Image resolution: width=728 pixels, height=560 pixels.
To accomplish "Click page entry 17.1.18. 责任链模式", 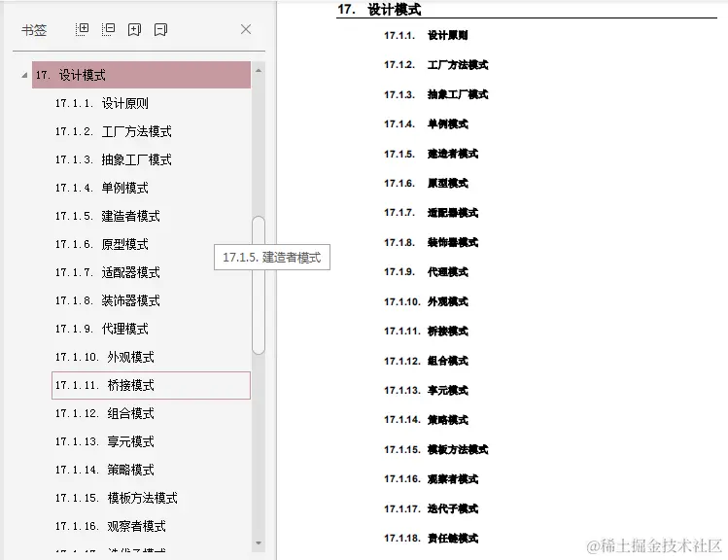I will coord(431,539).
